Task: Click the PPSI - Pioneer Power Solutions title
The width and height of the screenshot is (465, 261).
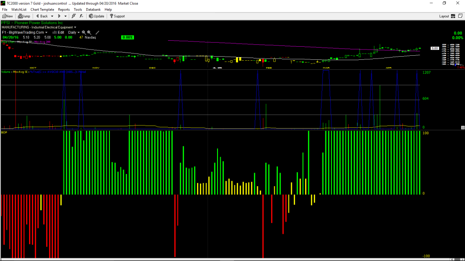Action: coord(32,23)
